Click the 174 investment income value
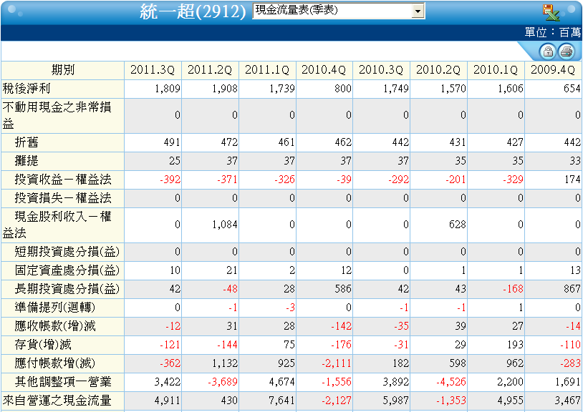Image resolution: width=583 pixels, height=412 pixels. (572, 180)
